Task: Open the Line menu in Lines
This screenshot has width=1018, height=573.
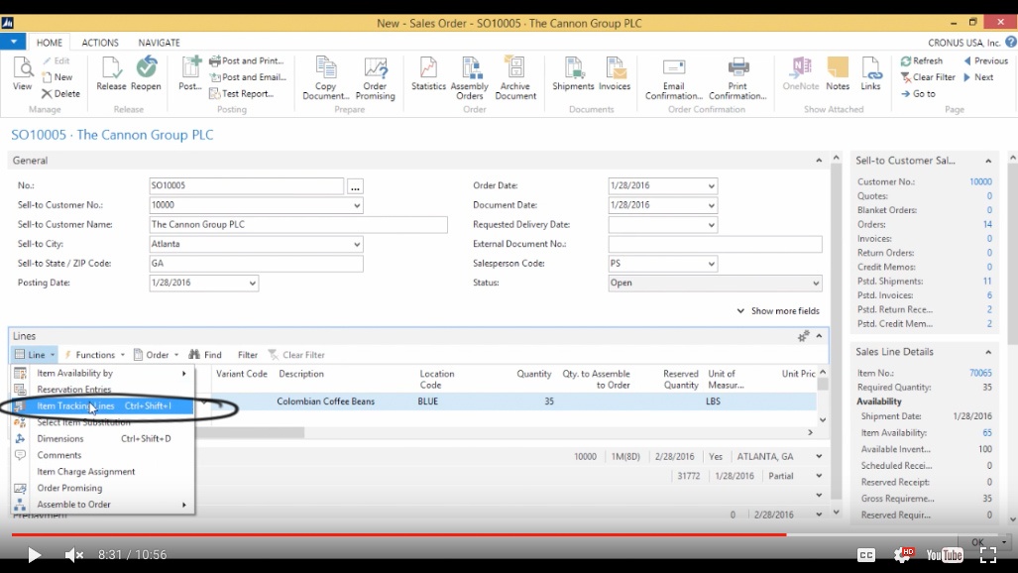Action: pyautogui.click(x=35, y=355)
